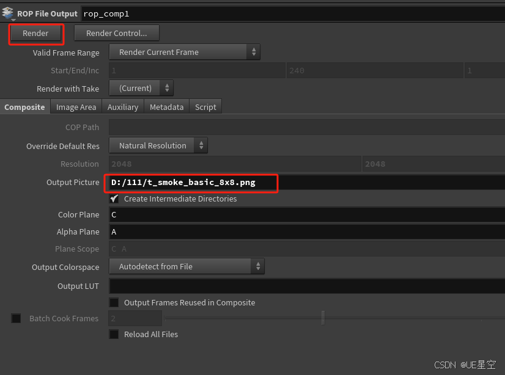Open the Override Default Res dropdown

[x=158, y=145]
